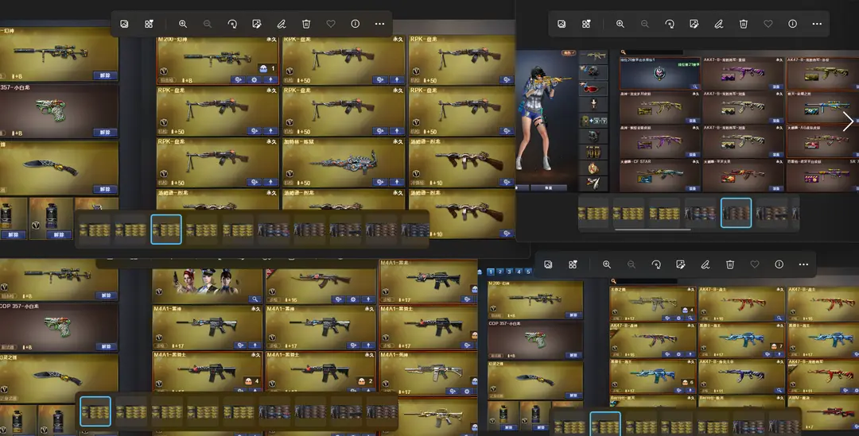
Task: Rotate the image in the top-left viewer
Action: tap(232, 24)
